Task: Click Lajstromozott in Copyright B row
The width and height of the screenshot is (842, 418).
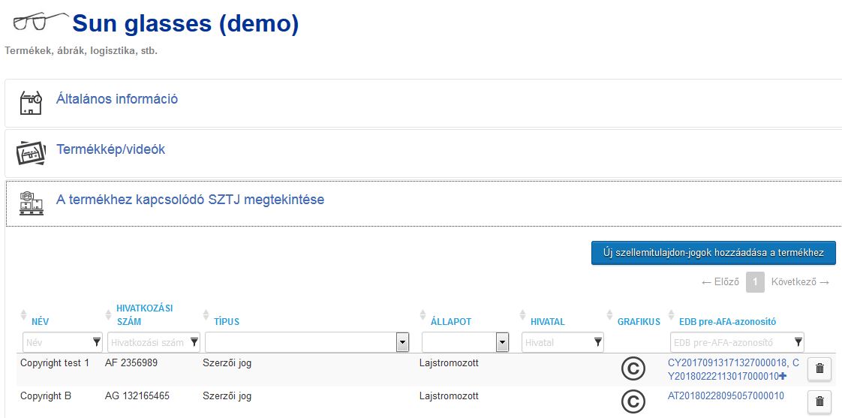Action: coord(449,396)
